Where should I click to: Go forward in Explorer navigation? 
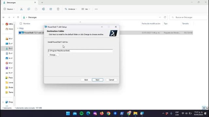pos(9,17)
